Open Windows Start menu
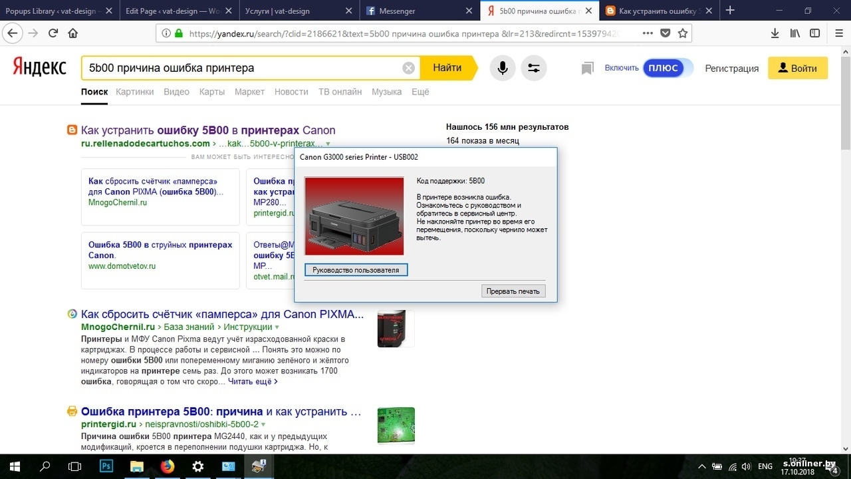 point(15,466)
